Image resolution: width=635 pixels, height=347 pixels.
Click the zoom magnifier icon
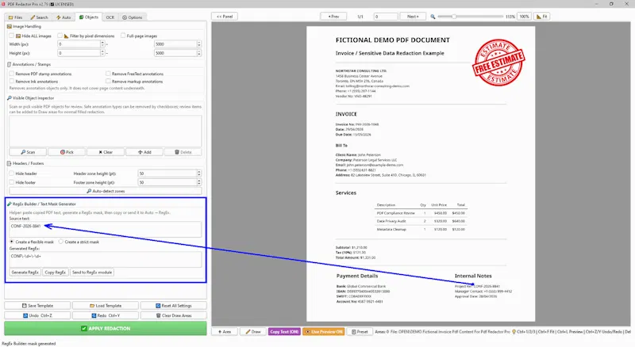click(433, 17)
